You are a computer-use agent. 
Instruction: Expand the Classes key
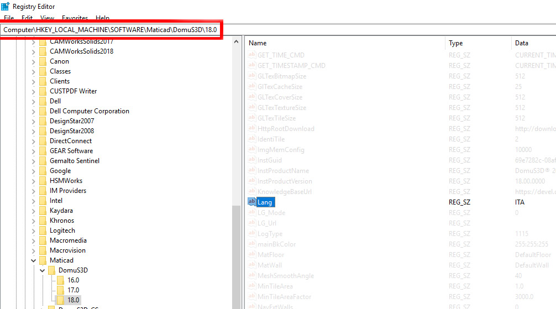(33, 71)
